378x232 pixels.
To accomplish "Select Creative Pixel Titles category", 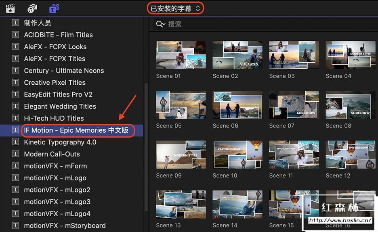I will (71, 82).
